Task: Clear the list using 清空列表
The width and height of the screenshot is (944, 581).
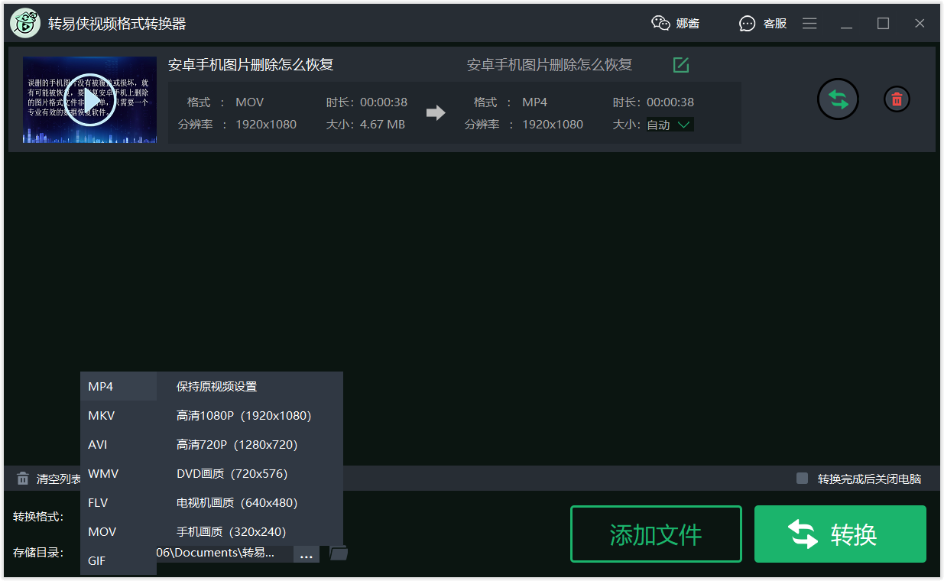Action: tap(47, 478)
